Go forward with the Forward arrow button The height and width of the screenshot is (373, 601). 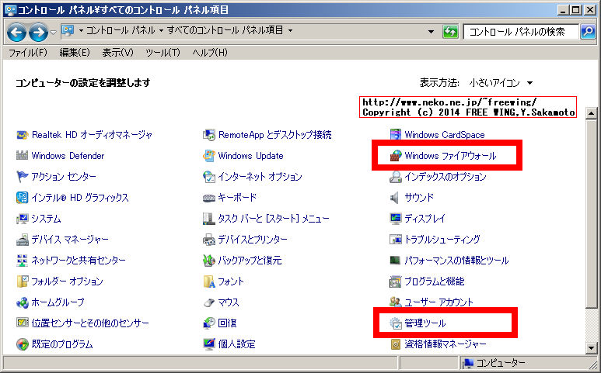click(x=38, y=32)
